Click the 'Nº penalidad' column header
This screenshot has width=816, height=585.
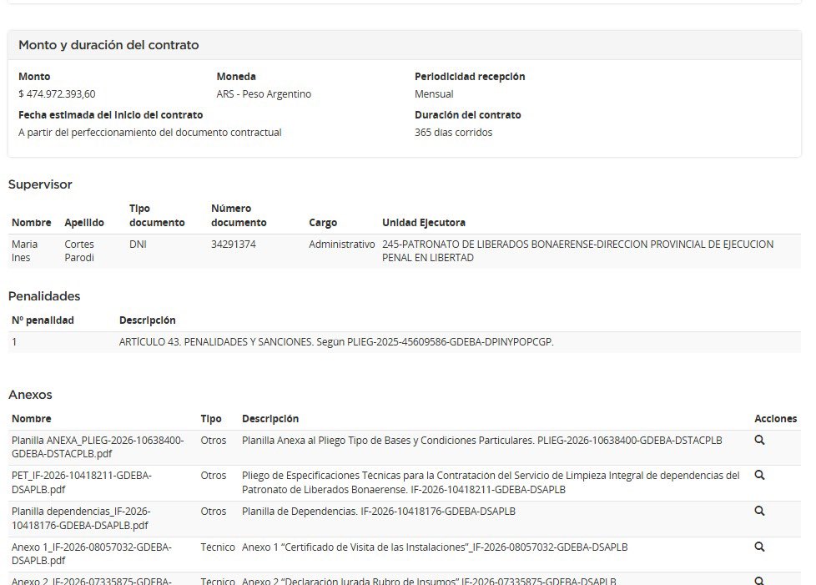(x=43, y=320)
